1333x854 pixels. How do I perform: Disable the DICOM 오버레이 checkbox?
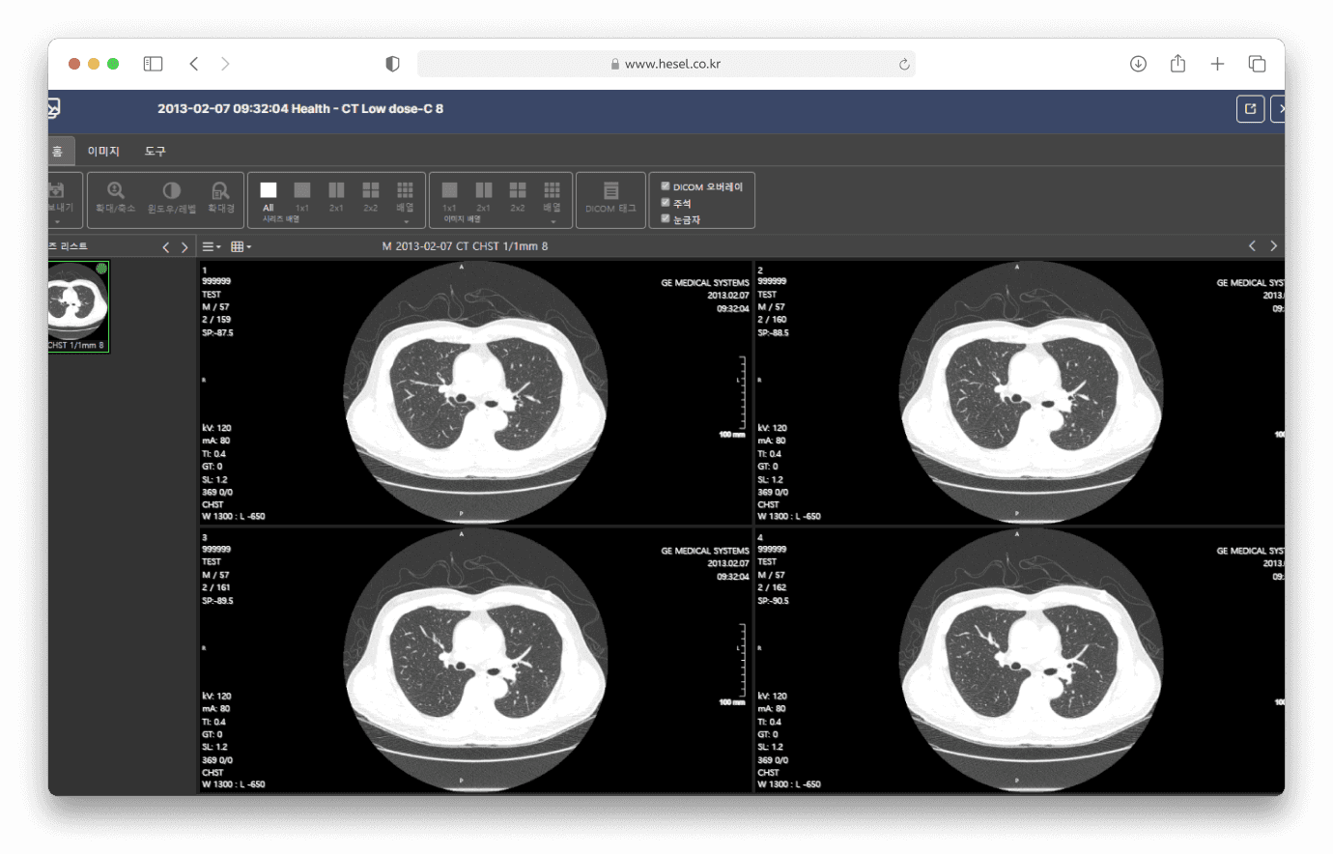click(x=666, y=186)
